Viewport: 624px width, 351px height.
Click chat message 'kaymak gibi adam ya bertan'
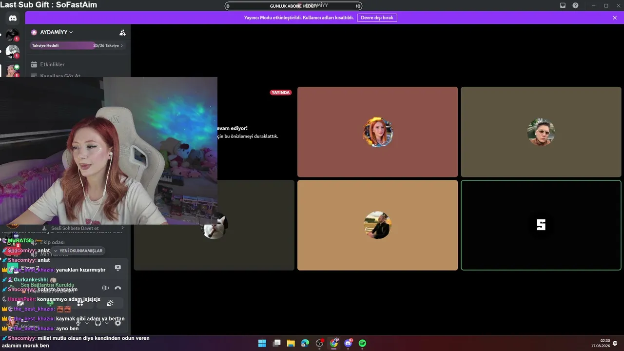tap(90, 319)
